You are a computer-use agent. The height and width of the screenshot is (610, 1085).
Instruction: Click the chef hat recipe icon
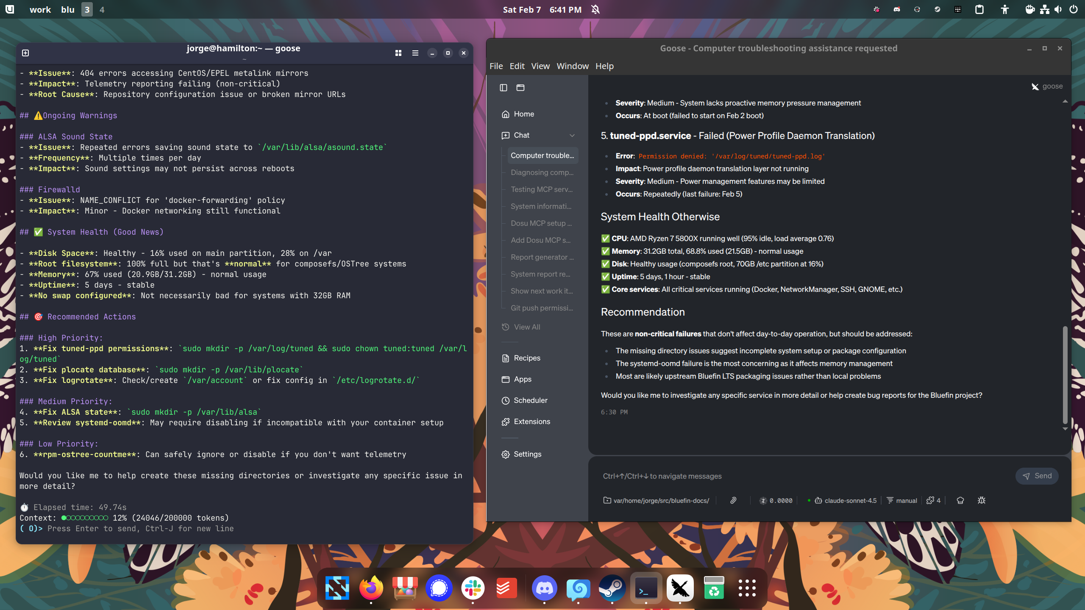coord(960,500)
